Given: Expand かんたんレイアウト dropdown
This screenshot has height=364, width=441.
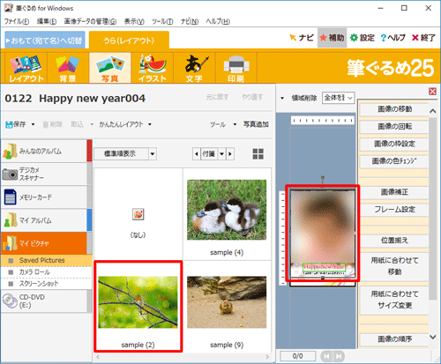Looking at the screenshot, I should tap(150, 124).
